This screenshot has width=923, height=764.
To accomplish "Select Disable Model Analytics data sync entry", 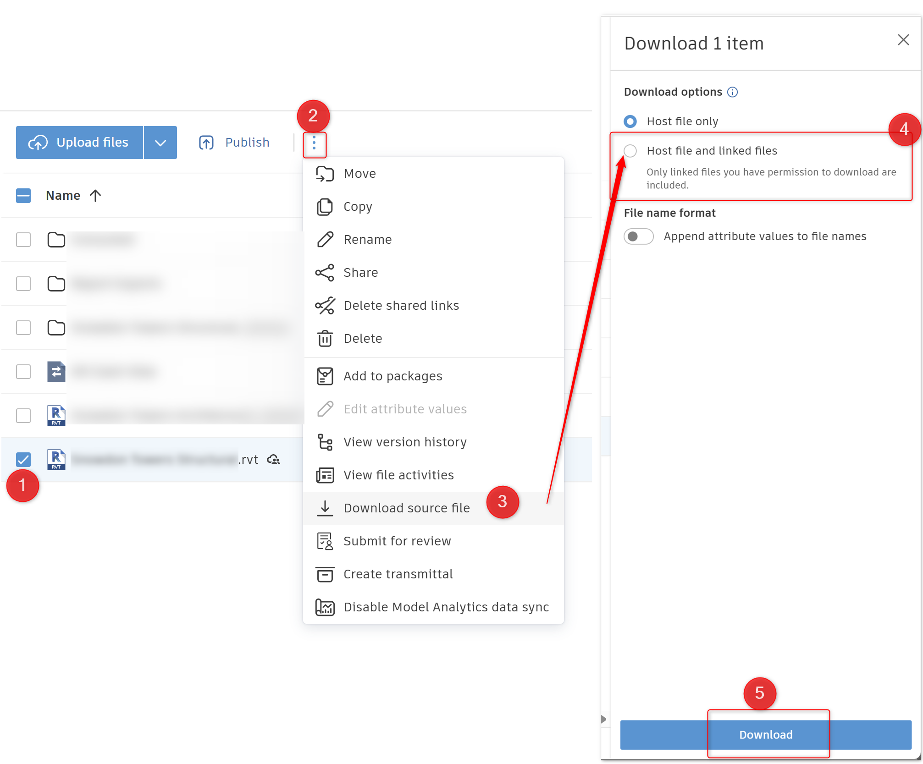I will tap(433, 607).
